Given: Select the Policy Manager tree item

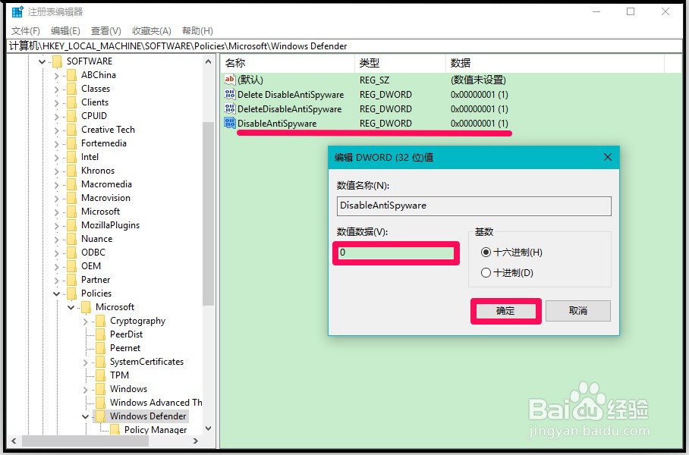Looking at the screenshot, I should click(x=156, y=429).
